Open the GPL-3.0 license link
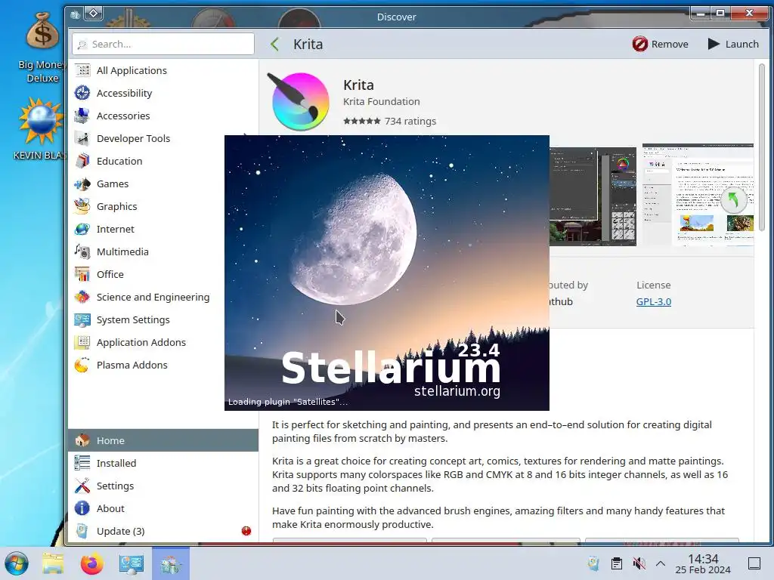This screenshot has width=774, height=580. 654,302
